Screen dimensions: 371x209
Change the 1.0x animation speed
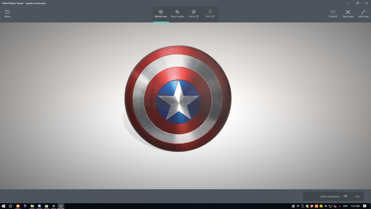click(x=357, y=196)
